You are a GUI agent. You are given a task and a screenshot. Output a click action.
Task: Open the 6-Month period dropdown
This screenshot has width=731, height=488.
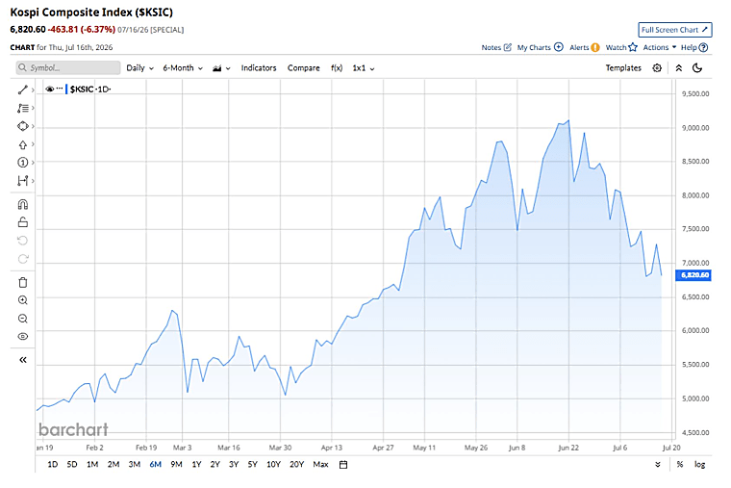pos(183,68)
